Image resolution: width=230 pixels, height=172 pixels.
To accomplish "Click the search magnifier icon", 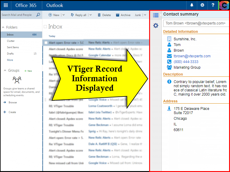I will (38, 15).
